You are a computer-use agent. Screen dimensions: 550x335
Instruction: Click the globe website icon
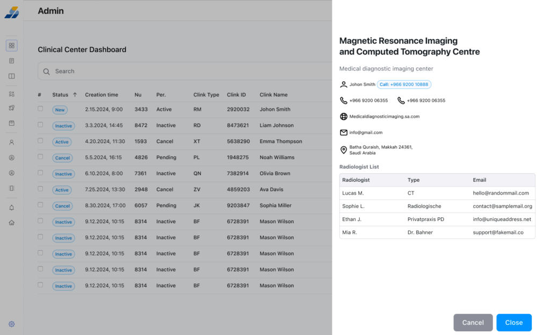pyautogui.click(x=344, y=116)
